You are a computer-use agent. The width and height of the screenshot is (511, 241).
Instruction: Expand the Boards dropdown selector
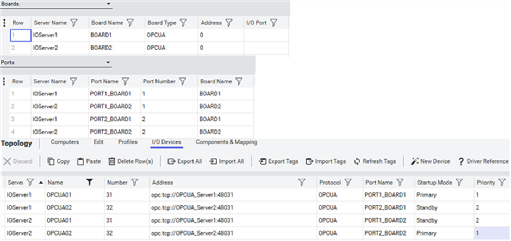point(109,4)
